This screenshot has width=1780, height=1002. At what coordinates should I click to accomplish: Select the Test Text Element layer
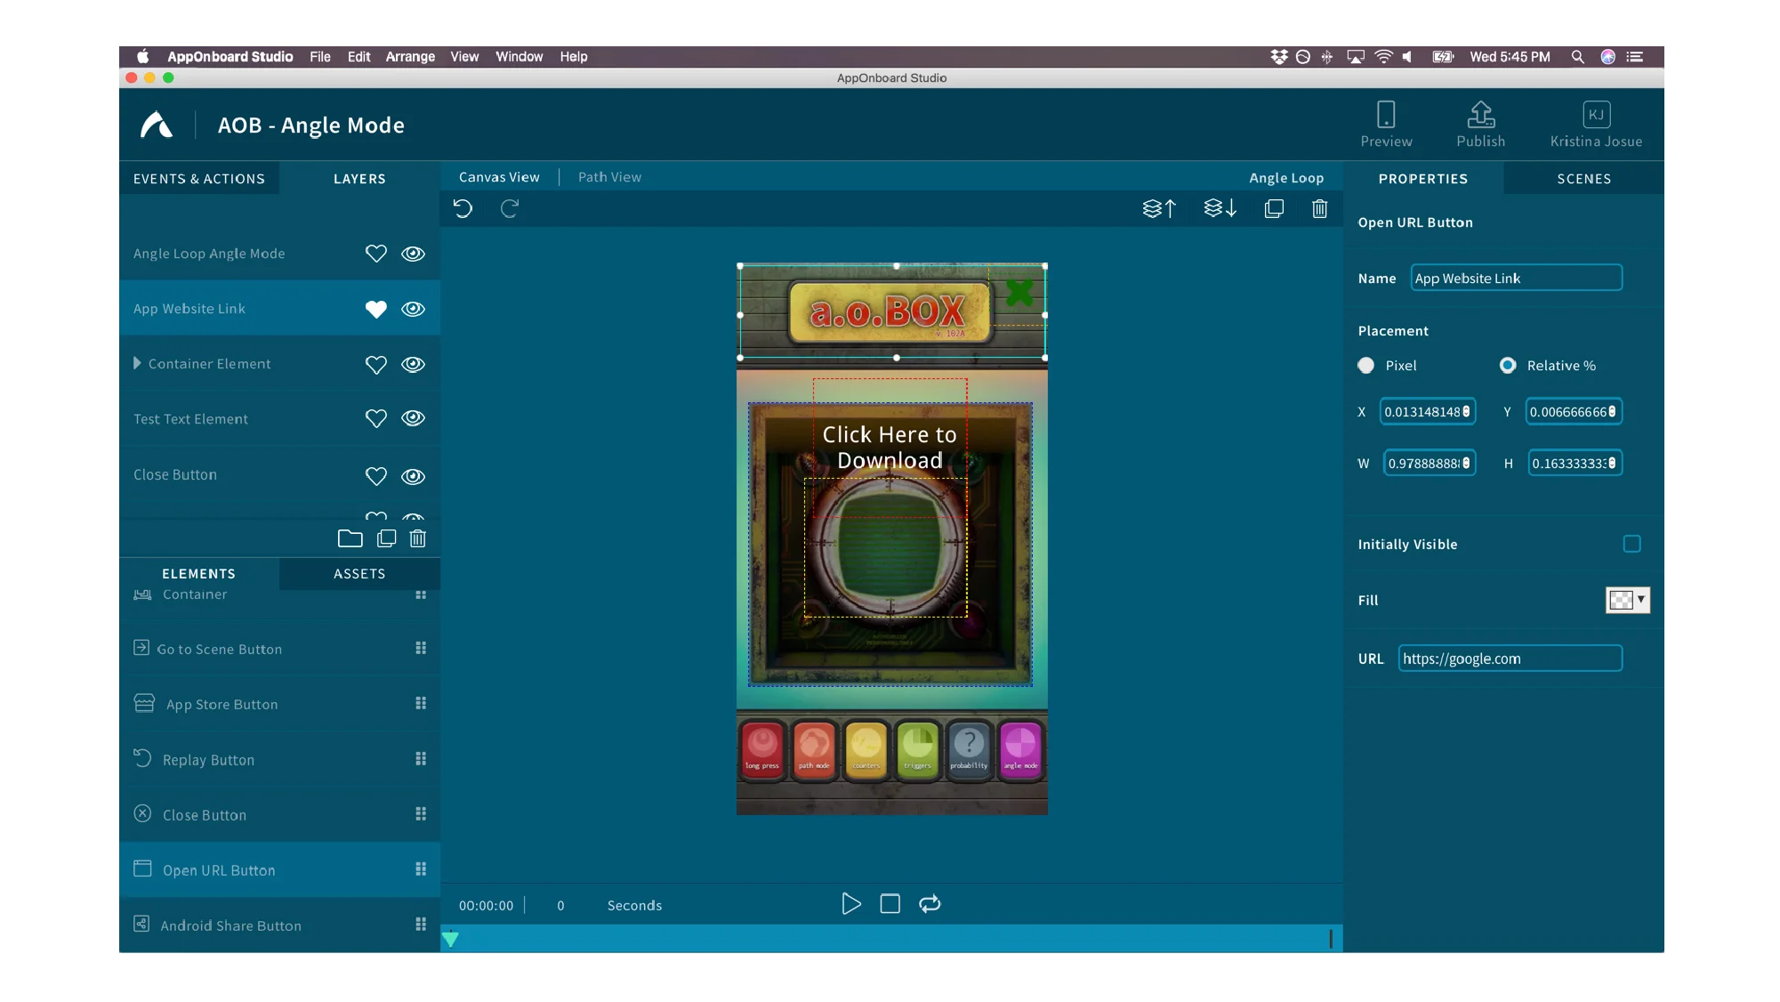[x=279, y=418]
